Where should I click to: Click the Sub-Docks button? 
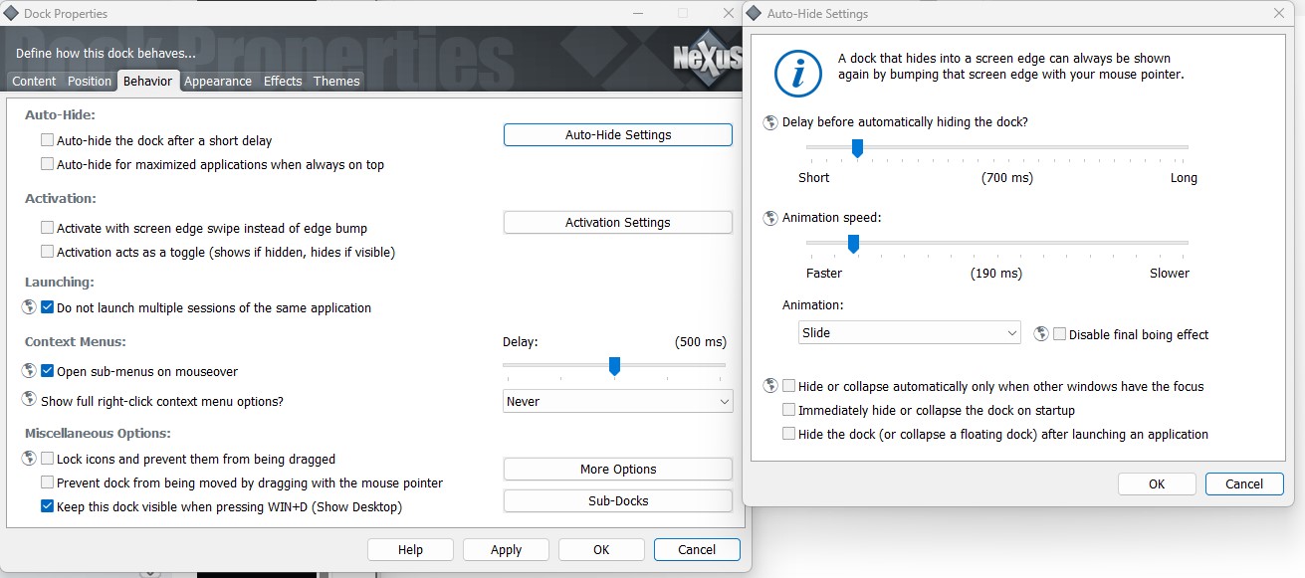tap(617, 500)
